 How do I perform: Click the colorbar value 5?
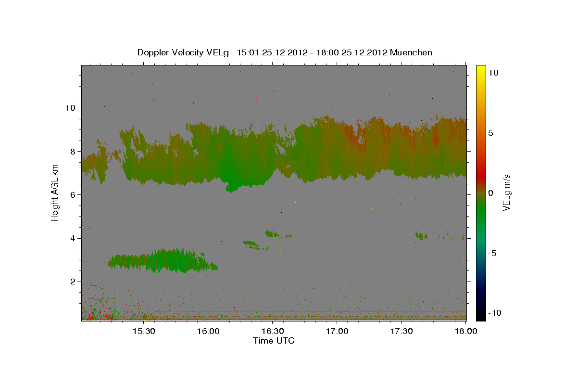tap(490, 132)
